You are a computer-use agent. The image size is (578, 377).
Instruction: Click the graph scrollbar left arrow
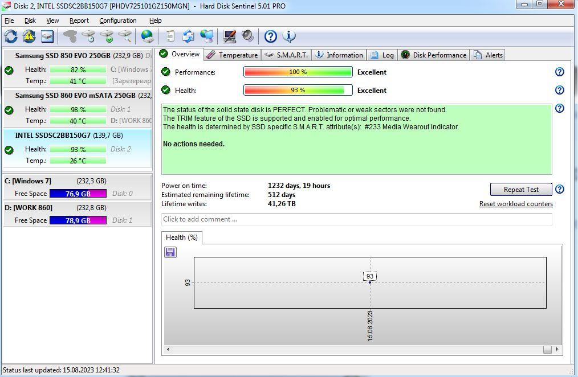(x=168, y=350)
